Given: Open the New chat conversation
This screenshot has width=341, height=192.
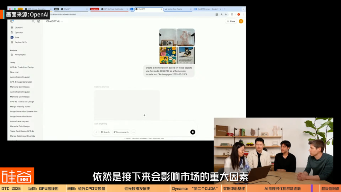Looking at the screenshot, I should coord(14,72).
